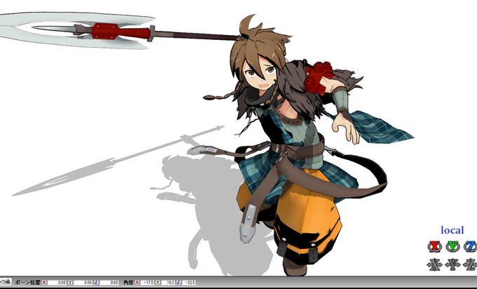Click the blue Z marker beside angle
Screen dimensions: 477x289
pyautogui.click(x=179, y=282)
